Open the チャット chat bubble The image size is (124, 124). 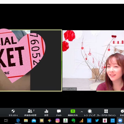click(59, 113)
